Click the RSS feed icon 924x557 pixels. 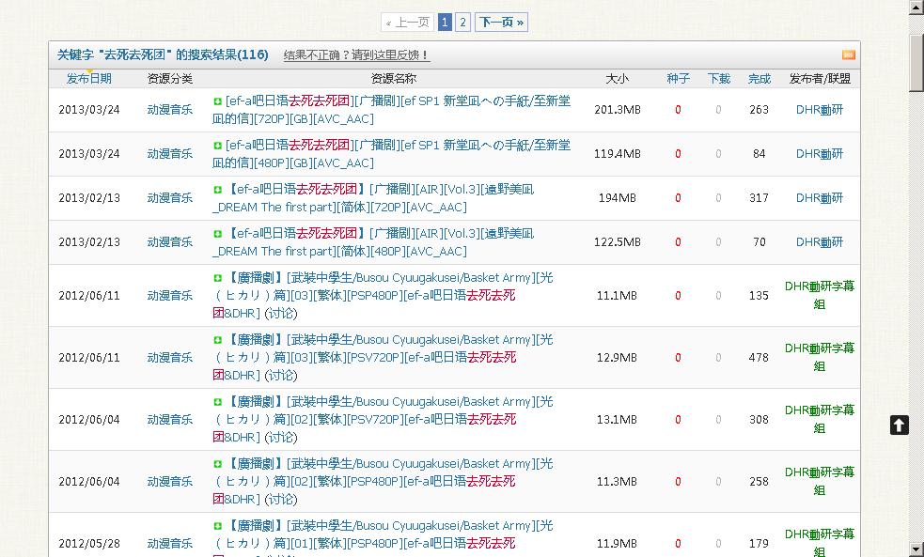848,54
